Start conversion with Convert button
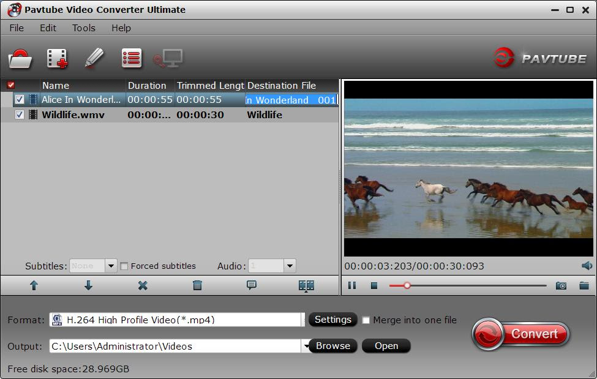This screenshot has height=379, width=597. click(520, 334)
